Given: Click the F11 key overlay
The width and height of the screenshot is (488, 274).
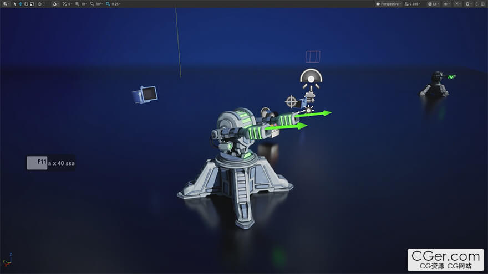Looking at the screenshot, I should pos(37,163).
